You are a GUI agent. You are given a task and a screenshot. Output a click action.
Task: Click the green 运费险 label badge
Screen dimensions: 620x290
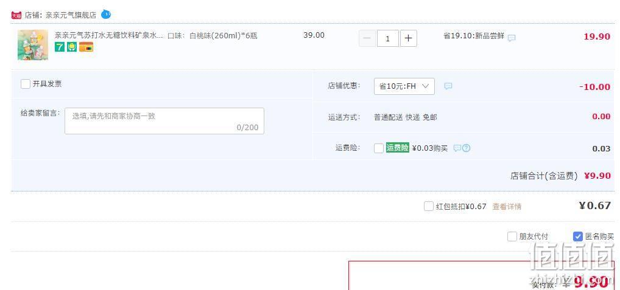(397, 148)
